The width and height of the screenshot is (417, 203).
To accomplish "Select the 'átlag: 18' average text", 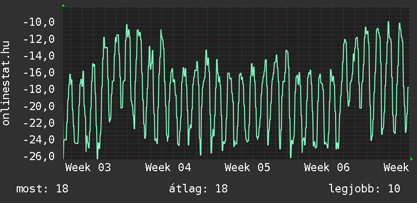I will tap(198, 189).
